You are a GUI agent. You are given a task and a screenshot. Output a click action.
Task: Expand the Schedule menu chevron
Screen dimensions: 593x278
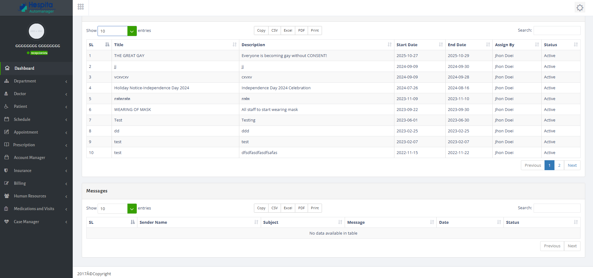[66, 120]
